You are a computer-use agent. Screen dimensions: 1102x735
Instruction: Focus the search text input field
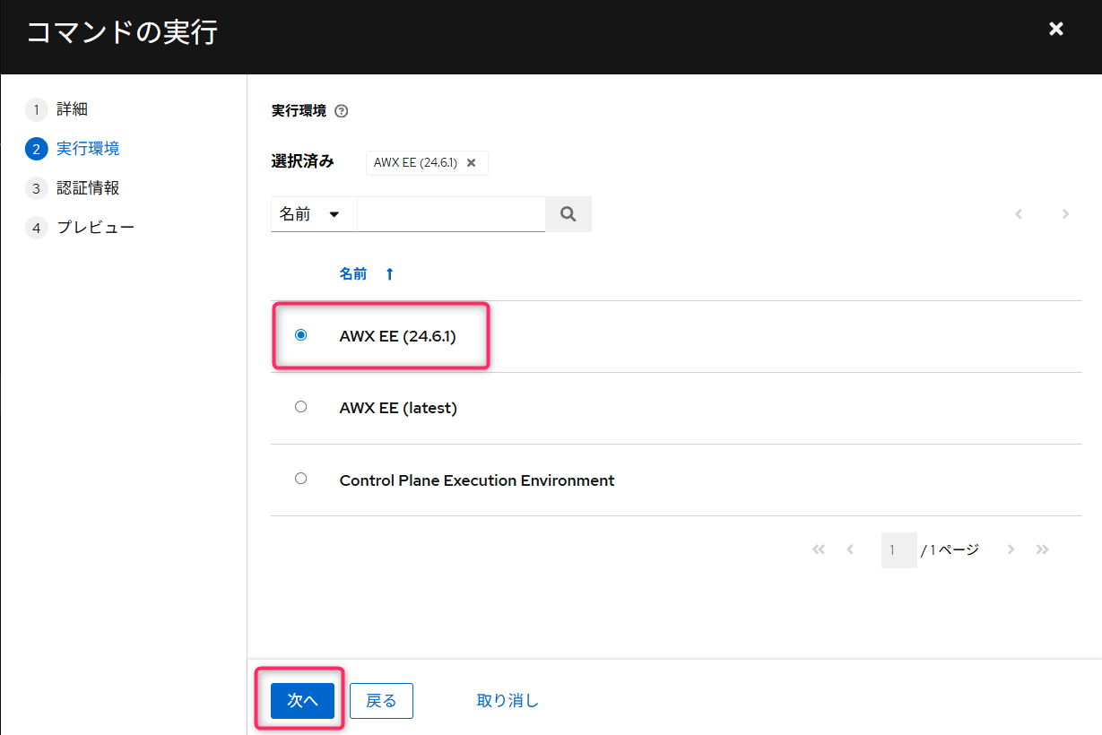tap(451, 214)
